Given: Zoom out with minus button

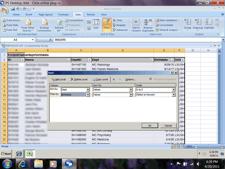Looking at the screenshot, I should click(196, 146).
